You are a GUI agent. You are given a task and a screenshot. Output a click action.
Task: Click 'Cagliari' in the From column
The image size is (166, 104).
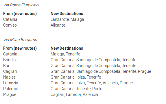coord(10,71)
